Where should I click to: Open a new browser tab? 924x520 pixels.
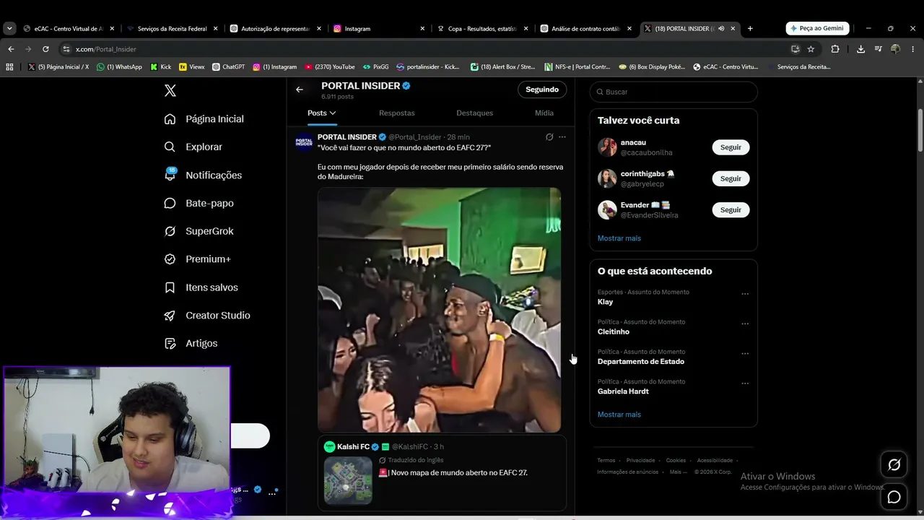[x=750, y=29]
